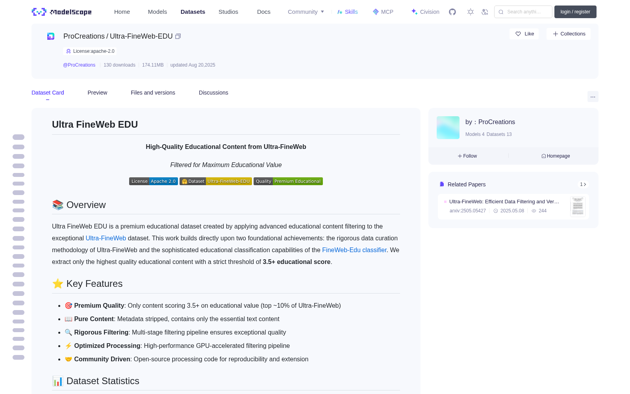This screenshot has height=394, width=630.
Task: Open Skills from the top navigation
Action: (x=348, y=12)
